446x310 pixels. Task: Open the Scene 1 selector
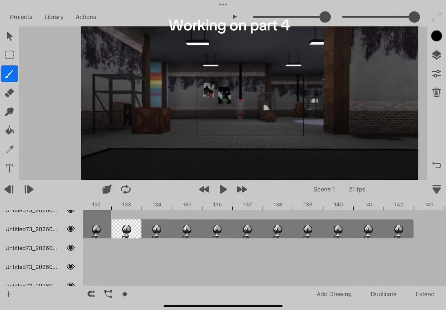click(324, 189)
